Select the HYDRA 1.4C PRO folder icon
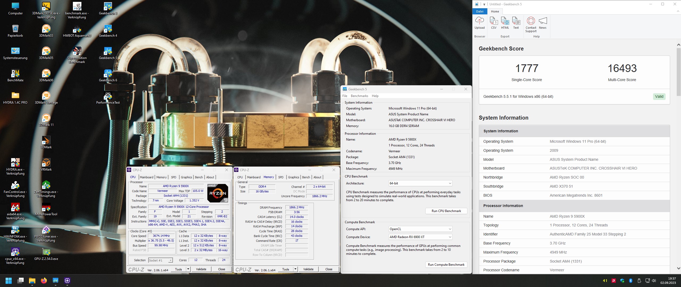Screen dimensions: 681x287 [x=15, y=98]
